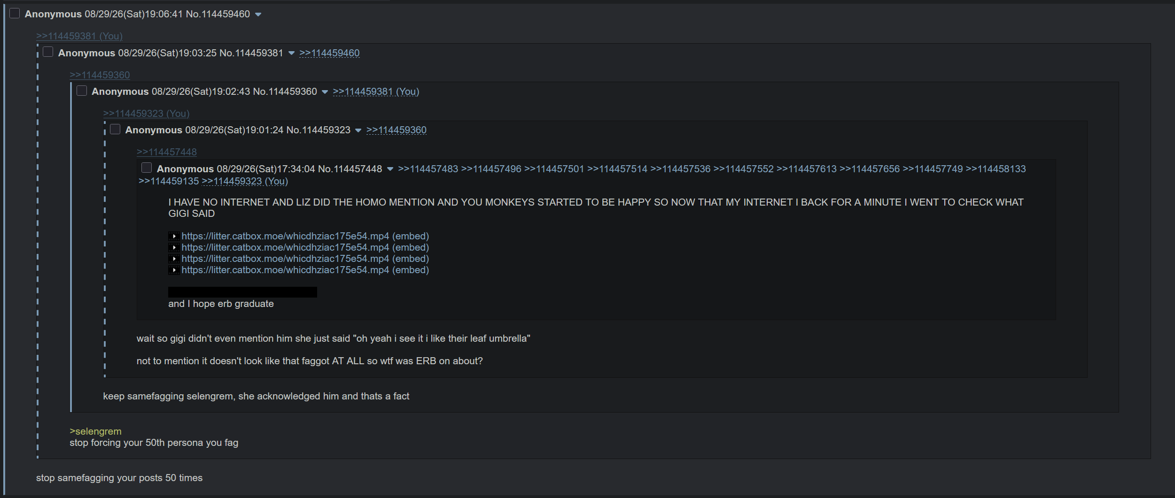Image resolution: width=1175 pixels, height=498 pixels.
Task: Tick checkbox of post No.114459460
Action: pos(15,14)
